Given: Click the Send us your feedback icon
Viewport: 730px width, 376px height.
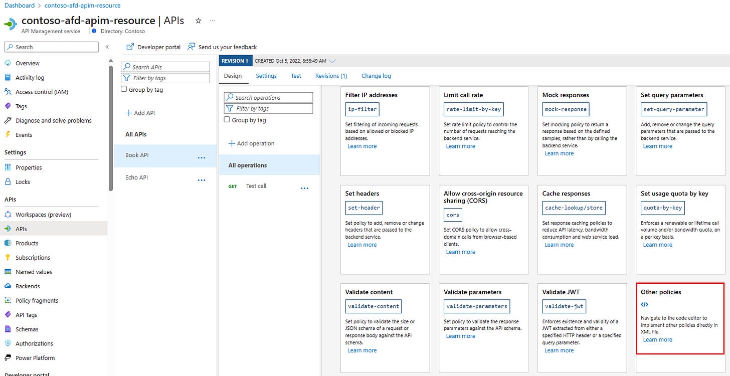Looking at the screenshot, I should (x=191, y=47).
